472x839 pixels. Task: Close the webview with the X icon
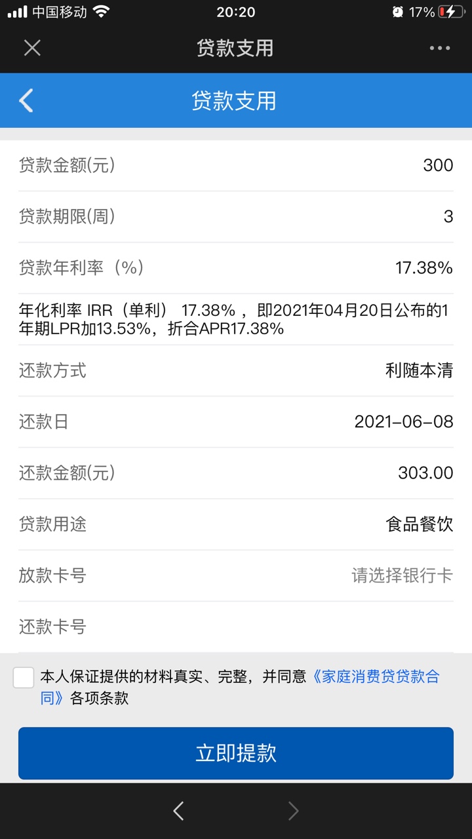[32, 48]
